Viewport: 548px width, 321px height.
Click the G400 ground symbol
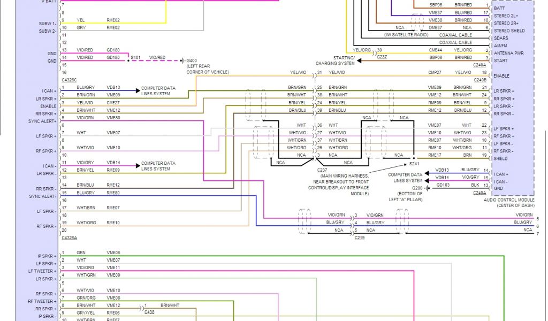pyautogui.click(x=182, y=61)
